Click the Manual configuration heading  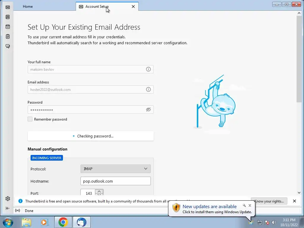[47, 149]
